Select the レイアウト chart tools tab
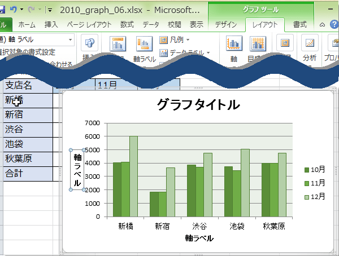This screenshot has height=256, width=339. 265,25
